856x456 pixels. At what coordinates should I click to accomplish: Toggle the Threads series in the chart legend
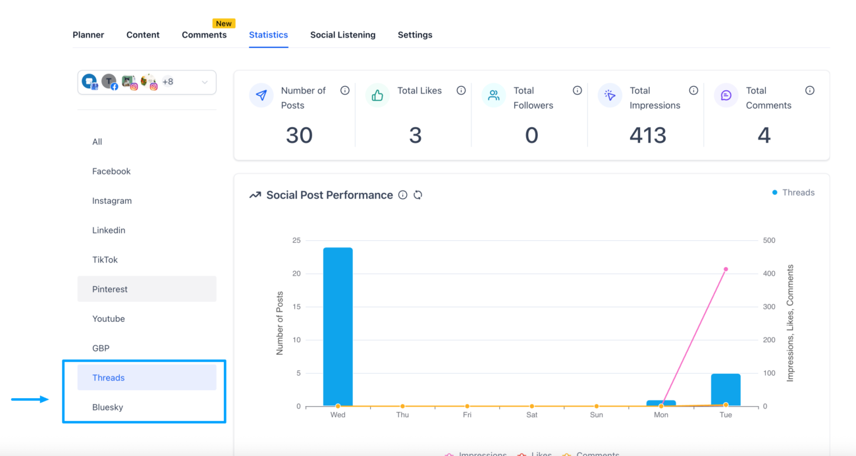click(796, 192)
